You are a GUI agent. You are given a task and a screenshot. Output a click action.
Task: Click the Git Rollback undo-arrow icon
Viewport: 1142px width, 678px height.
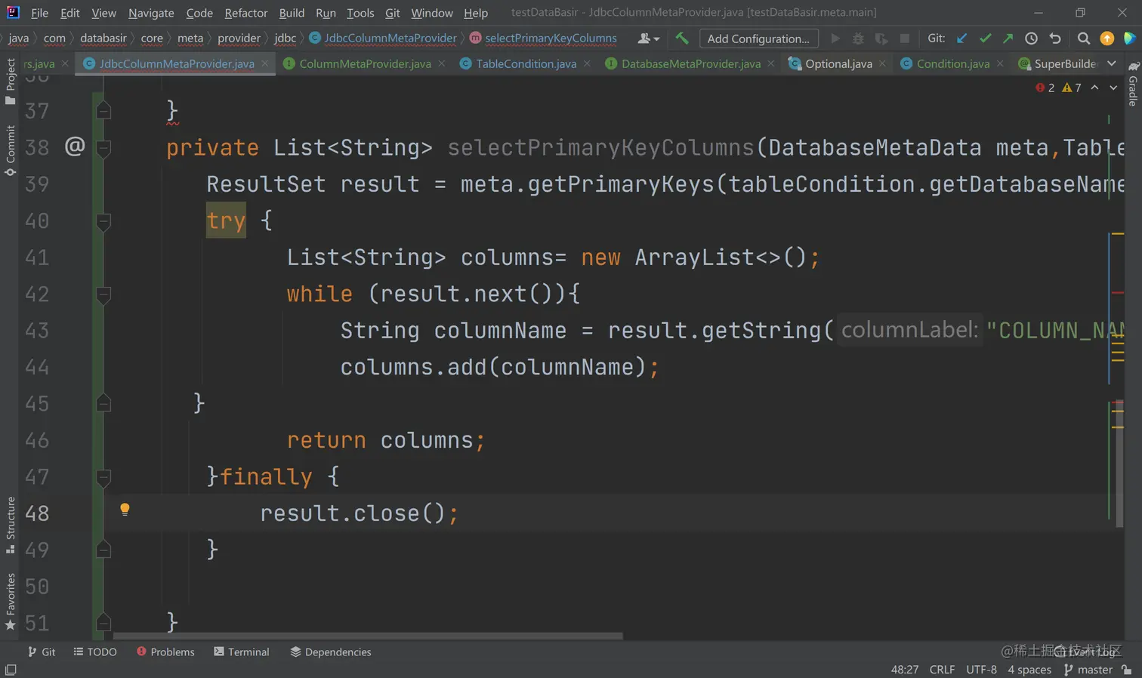(x=1055, y=39)
